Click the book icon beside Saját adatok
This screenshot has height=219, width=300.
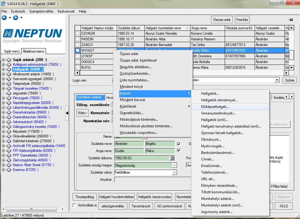tap(9, 60)
